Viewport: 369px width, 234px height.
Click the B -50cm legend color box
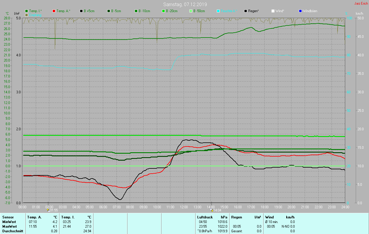191,11
